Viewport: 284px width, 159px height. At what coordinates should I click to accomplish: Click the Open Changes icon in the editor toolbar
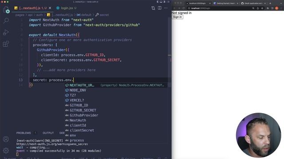(153, 8)
